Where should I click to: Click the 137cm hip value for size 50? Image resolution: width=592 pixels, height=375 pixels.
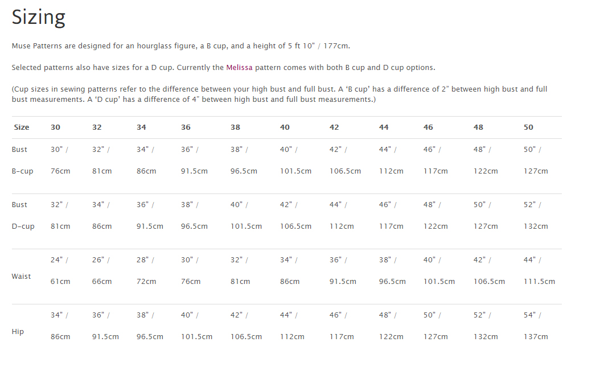(x=536, y=337)
